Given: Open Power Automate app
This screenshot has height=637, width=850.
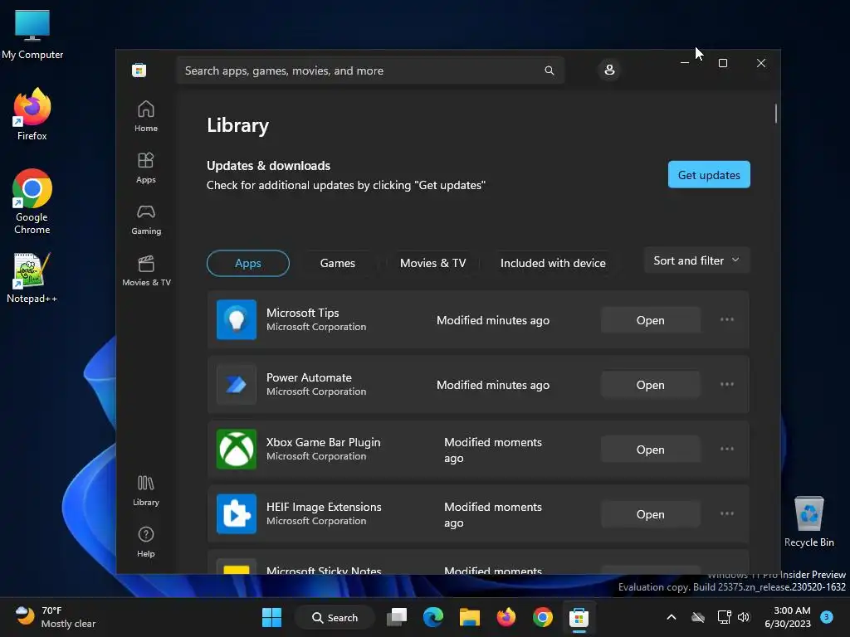Looking at the screenshot, I should point(651,385).
